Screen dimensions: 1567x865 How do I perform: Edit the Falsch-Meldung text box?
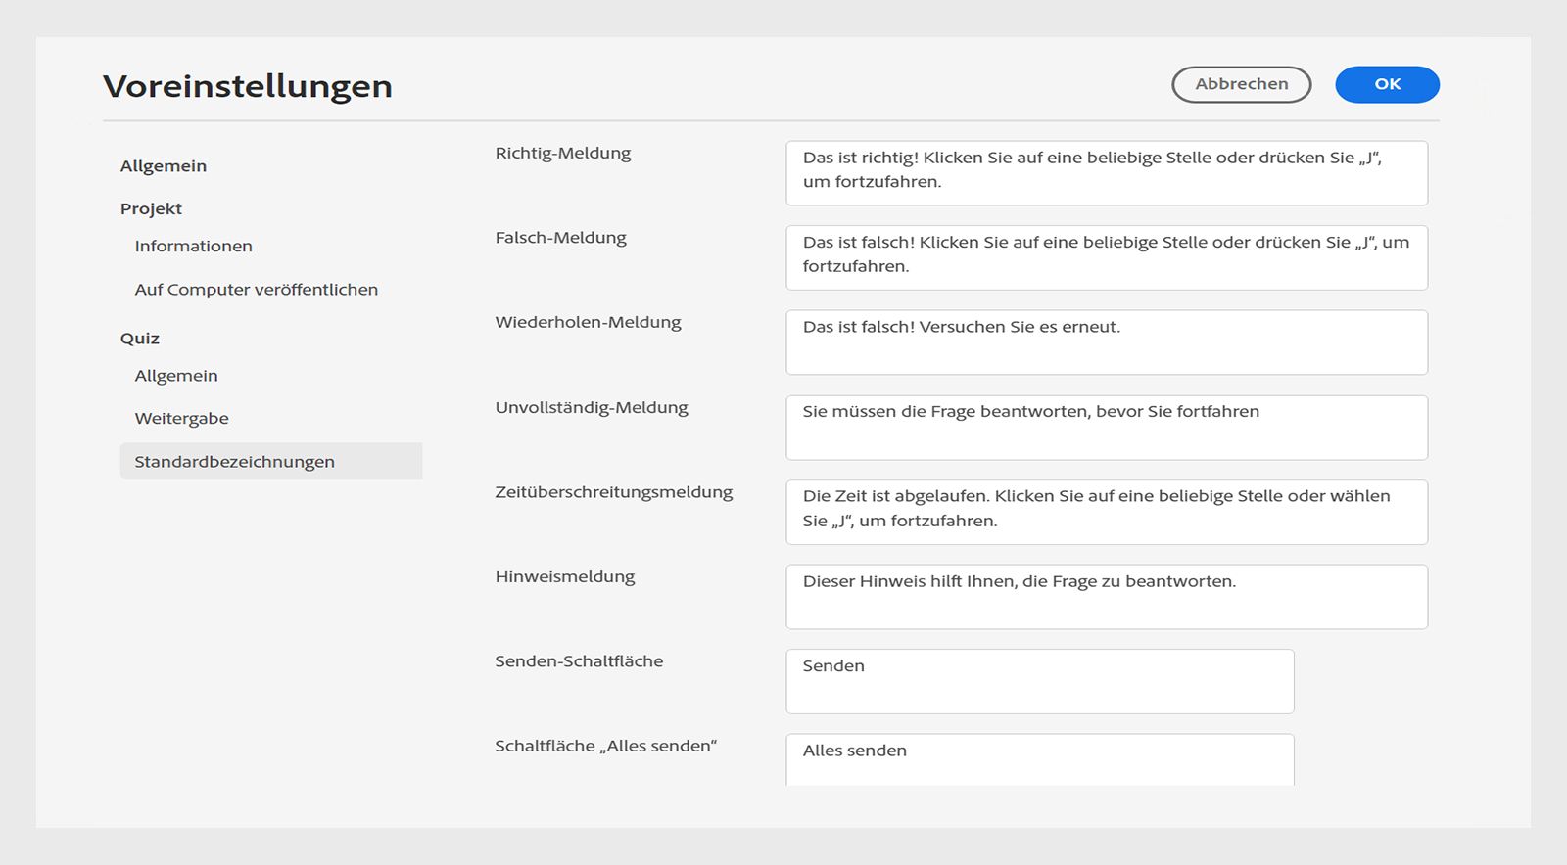click(x=1106, y=257)
